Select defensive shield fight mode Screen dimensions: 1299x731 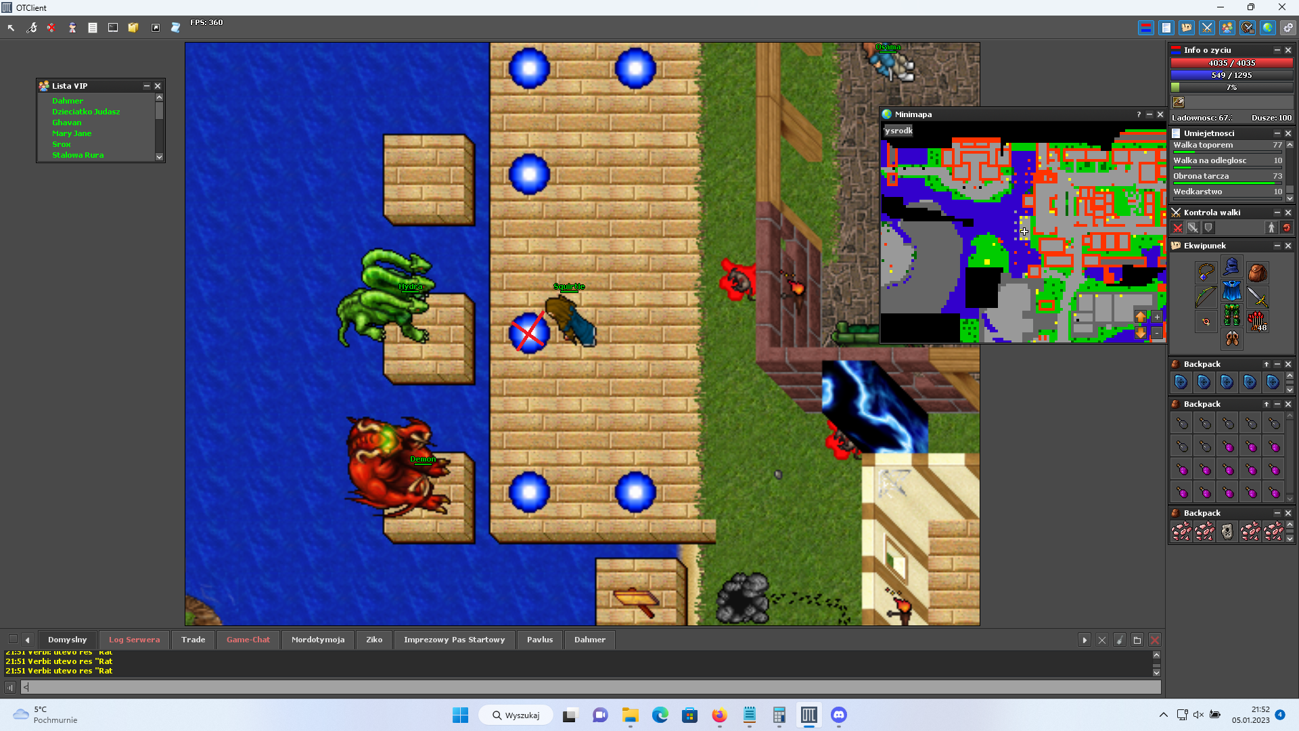[1209, 228]
